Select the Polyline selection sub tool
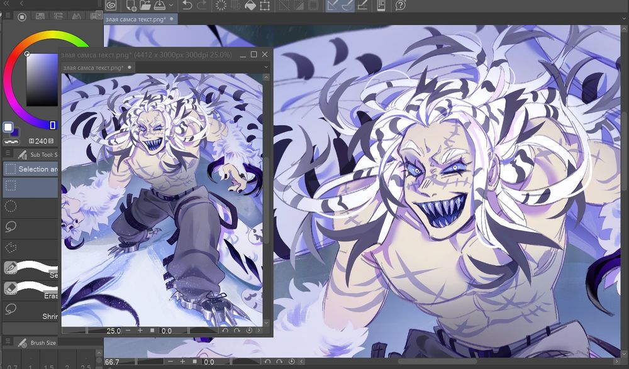This screenshot has height=369, width=629. 30,248
